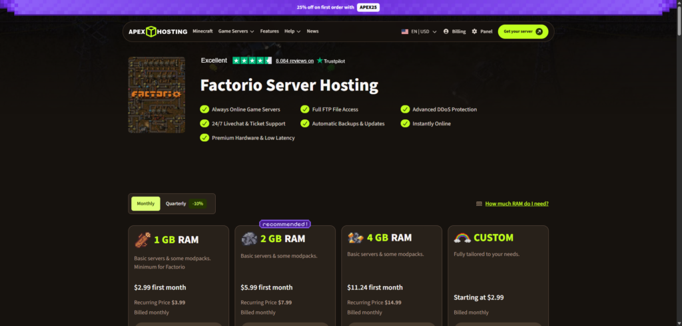Expand the Help menu

[x=292, y=31]
